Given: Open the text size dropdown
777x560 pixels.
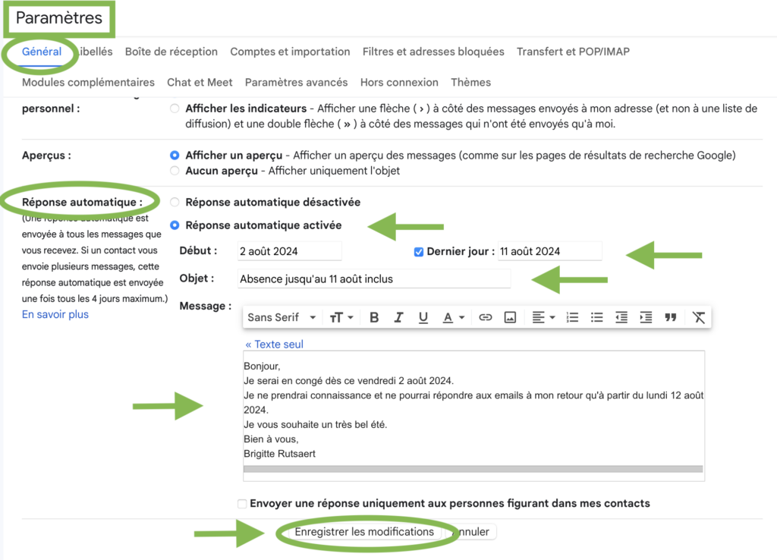Looking at the screenshot, I should (x=341, y=318).
